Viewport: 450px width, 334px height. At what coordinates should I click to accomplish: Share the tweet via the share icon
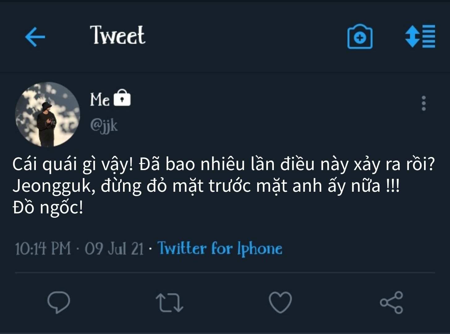tap(391, 302)
